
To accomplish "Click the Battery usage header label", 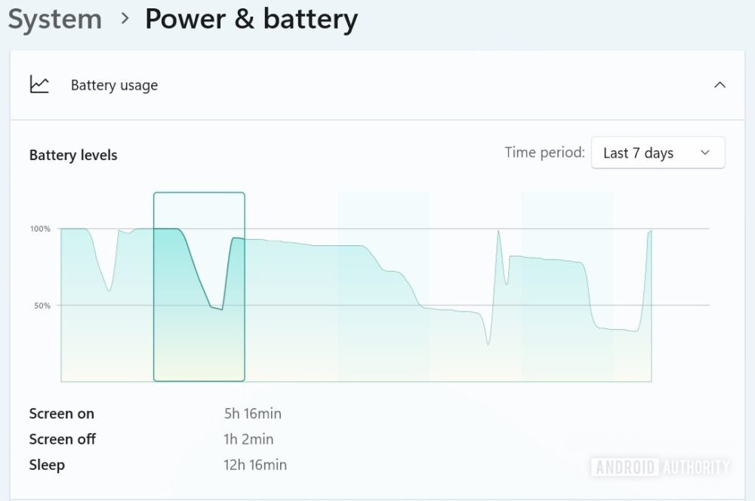I will click(114, 85).
